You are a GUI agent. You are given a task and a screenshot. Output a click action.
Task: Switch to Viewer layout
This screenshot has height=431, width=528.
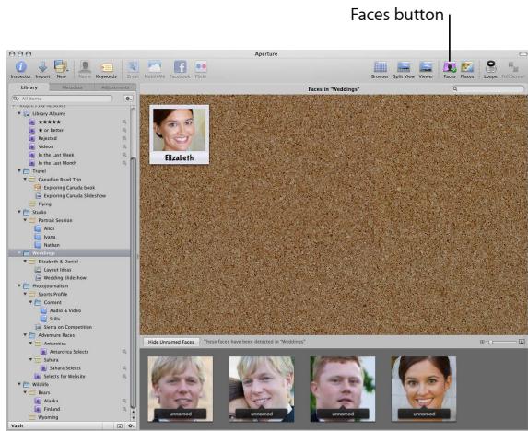pyautogui.click(x=426, y=70)
